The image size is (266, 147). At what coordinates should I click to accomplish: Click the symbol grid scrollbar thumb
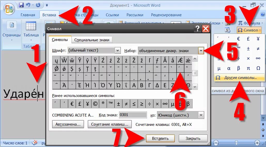coord(195,73)
